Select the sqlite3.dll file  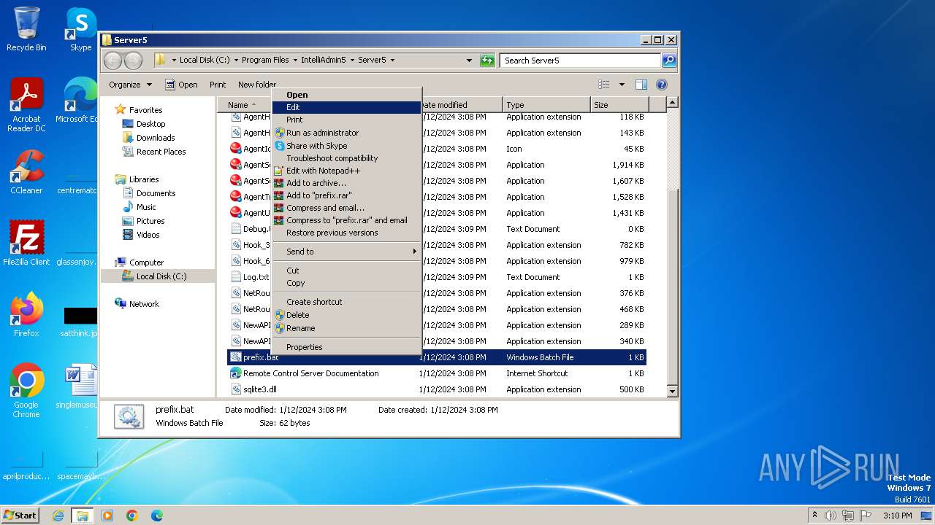click(x=259, y=389)
